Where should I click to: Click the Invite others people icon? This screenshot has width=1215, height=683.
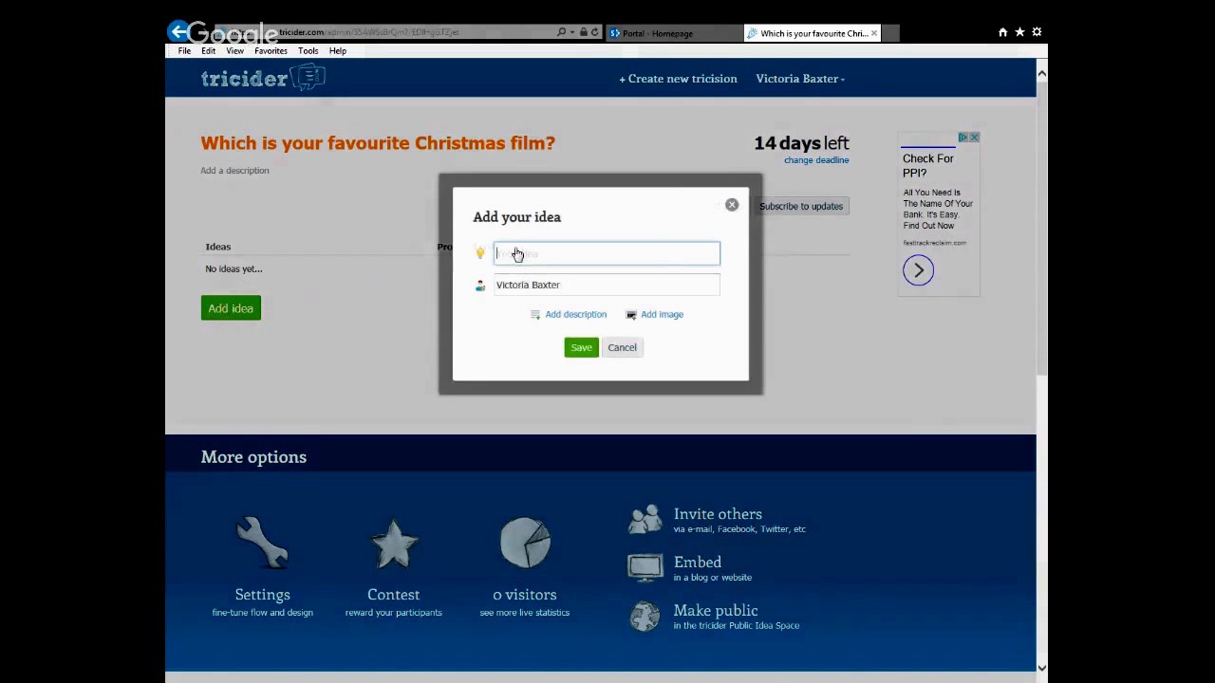(645, 519)
